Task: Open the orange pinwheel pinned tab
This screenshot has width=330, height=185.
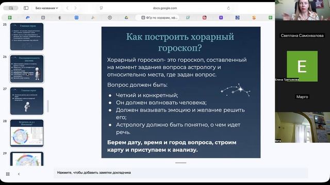Action: (93, 17)
